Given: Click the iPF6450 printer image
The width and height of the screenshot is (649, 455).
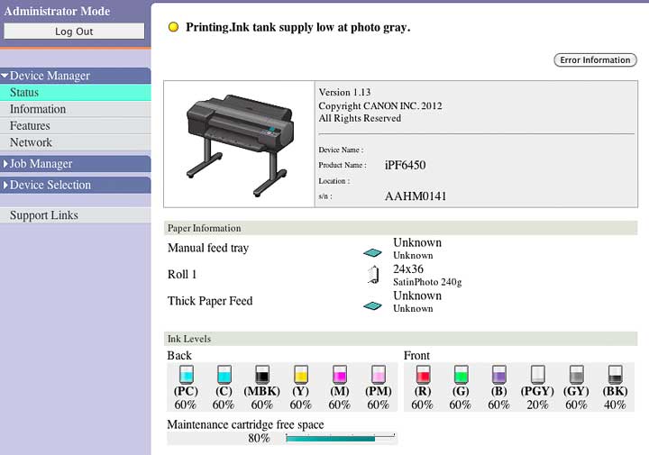Looking at the screenshot, I should click(x=239, y=144).
